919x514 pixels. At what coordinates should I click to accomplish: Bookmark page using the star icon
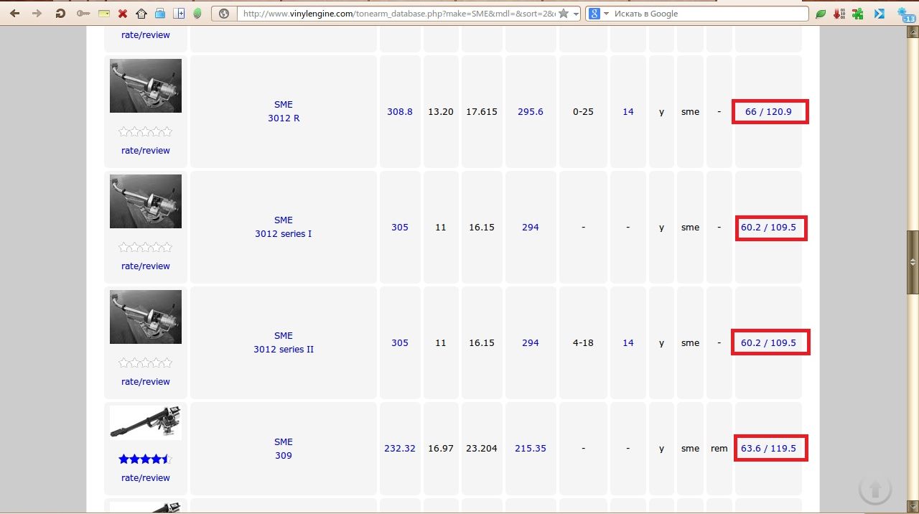coord(564,14)
